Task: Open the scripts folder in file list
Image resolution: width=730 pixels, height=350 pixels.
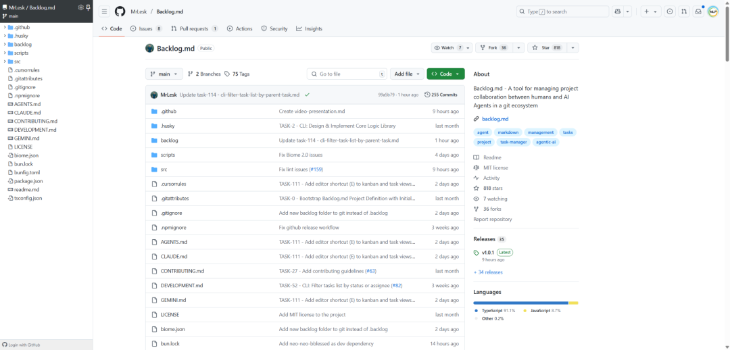Action: 168,155
